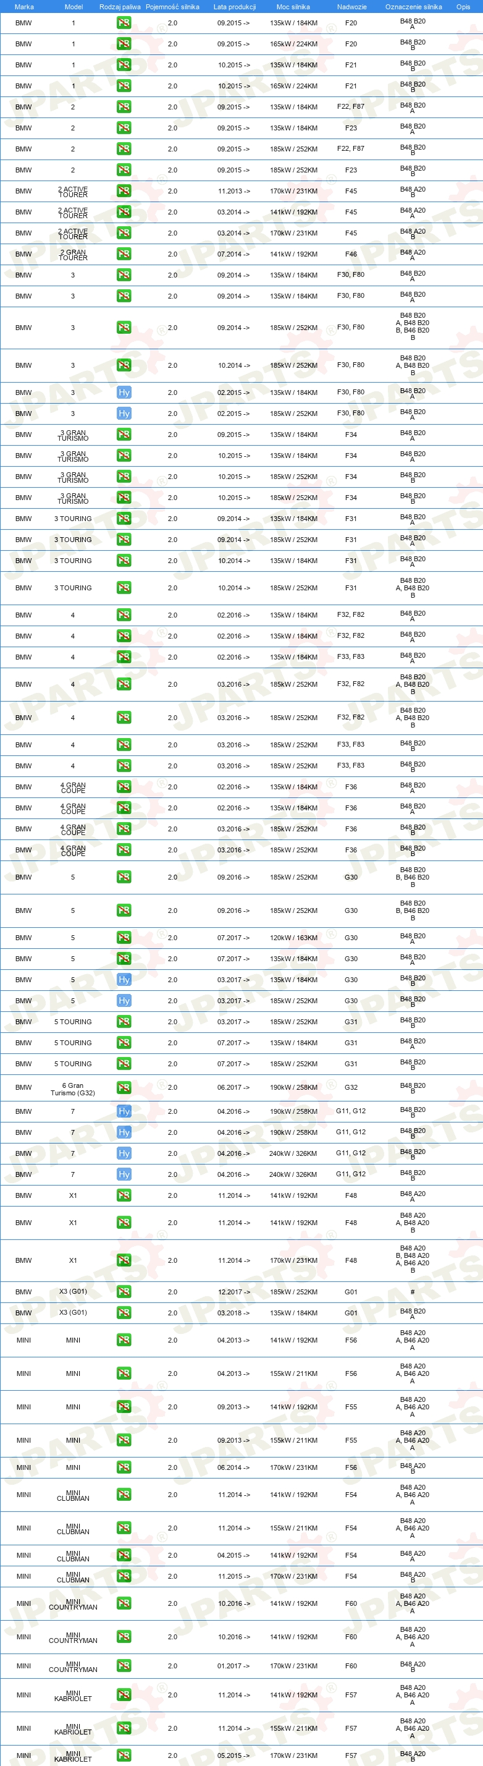The width and height of the screenshot is (483, 1766).
Task: Click the 05.2015 -> production date cell
Action: pyautogui.click(x=233, y=1755)
